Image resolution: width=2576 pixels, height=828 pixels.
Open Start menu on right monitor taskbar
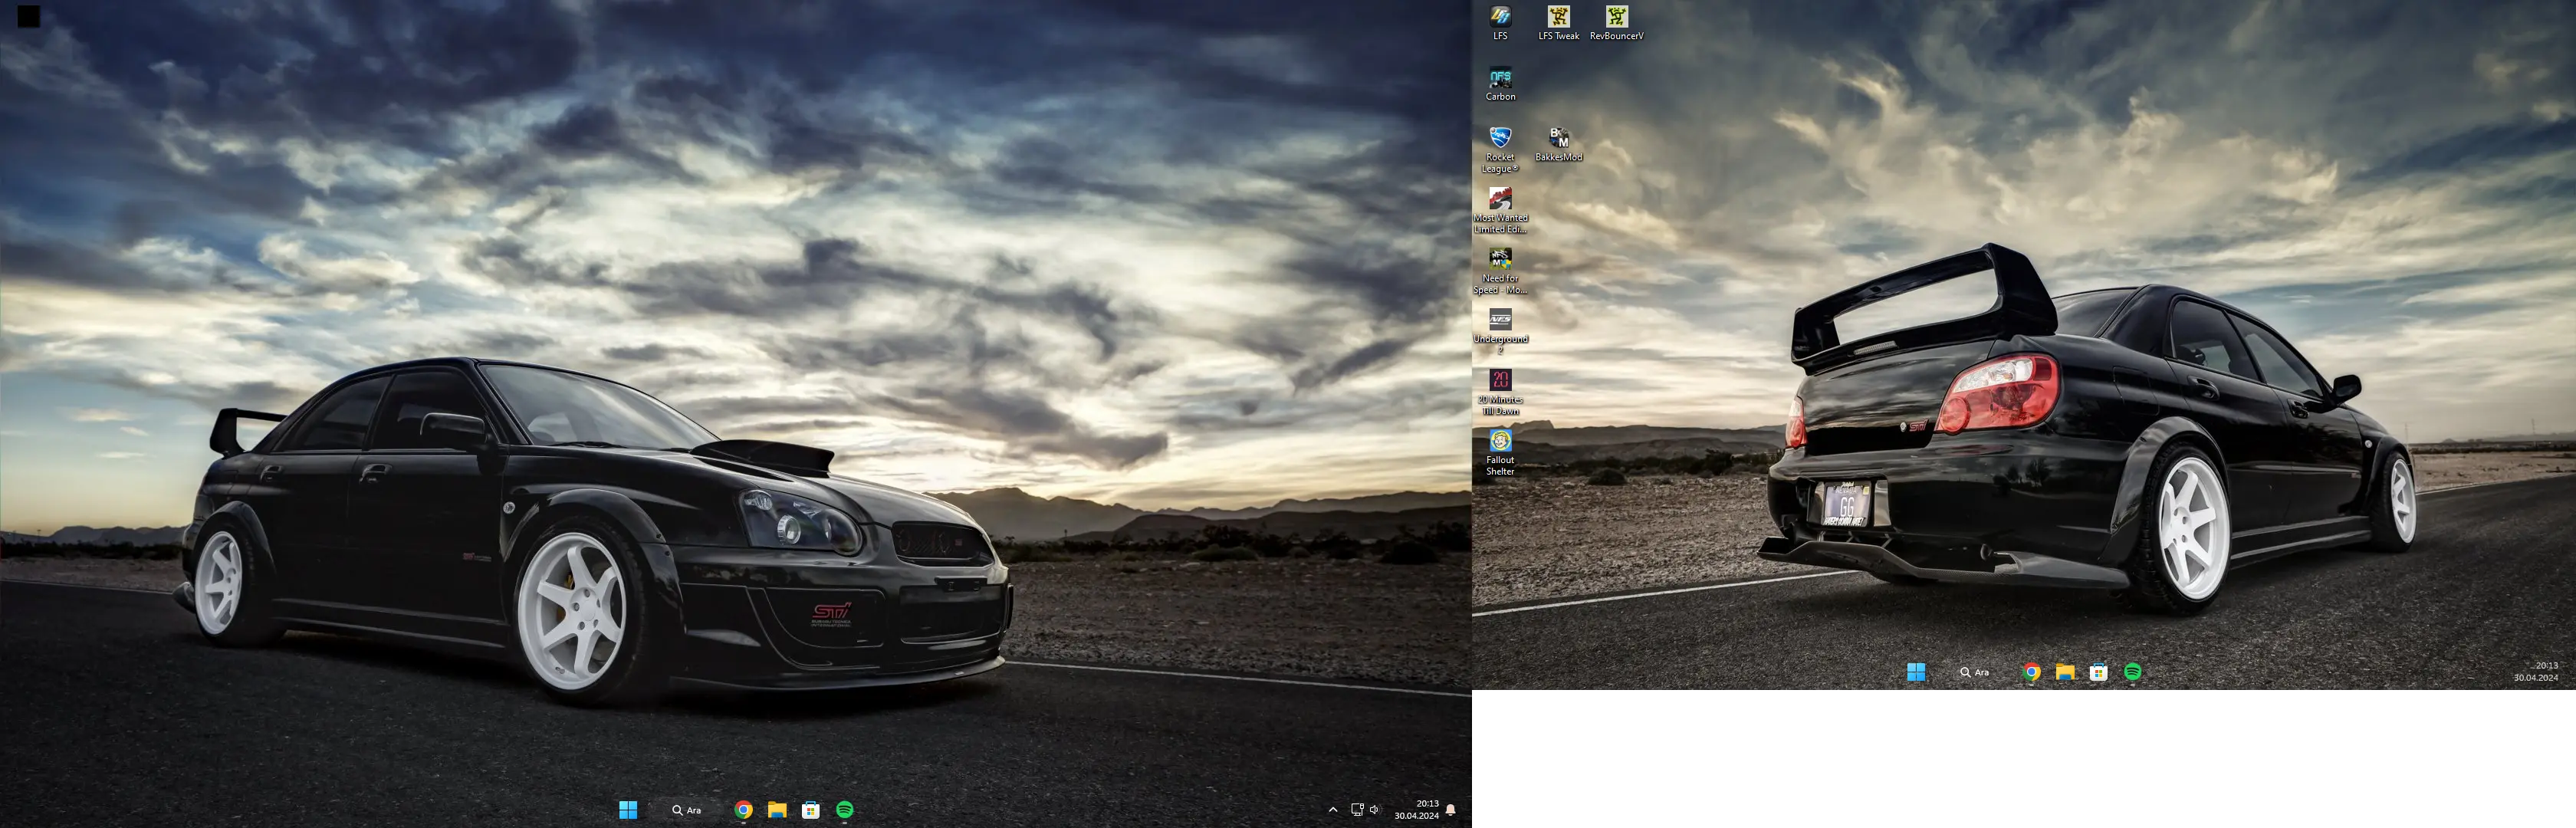coord(1916,672)
